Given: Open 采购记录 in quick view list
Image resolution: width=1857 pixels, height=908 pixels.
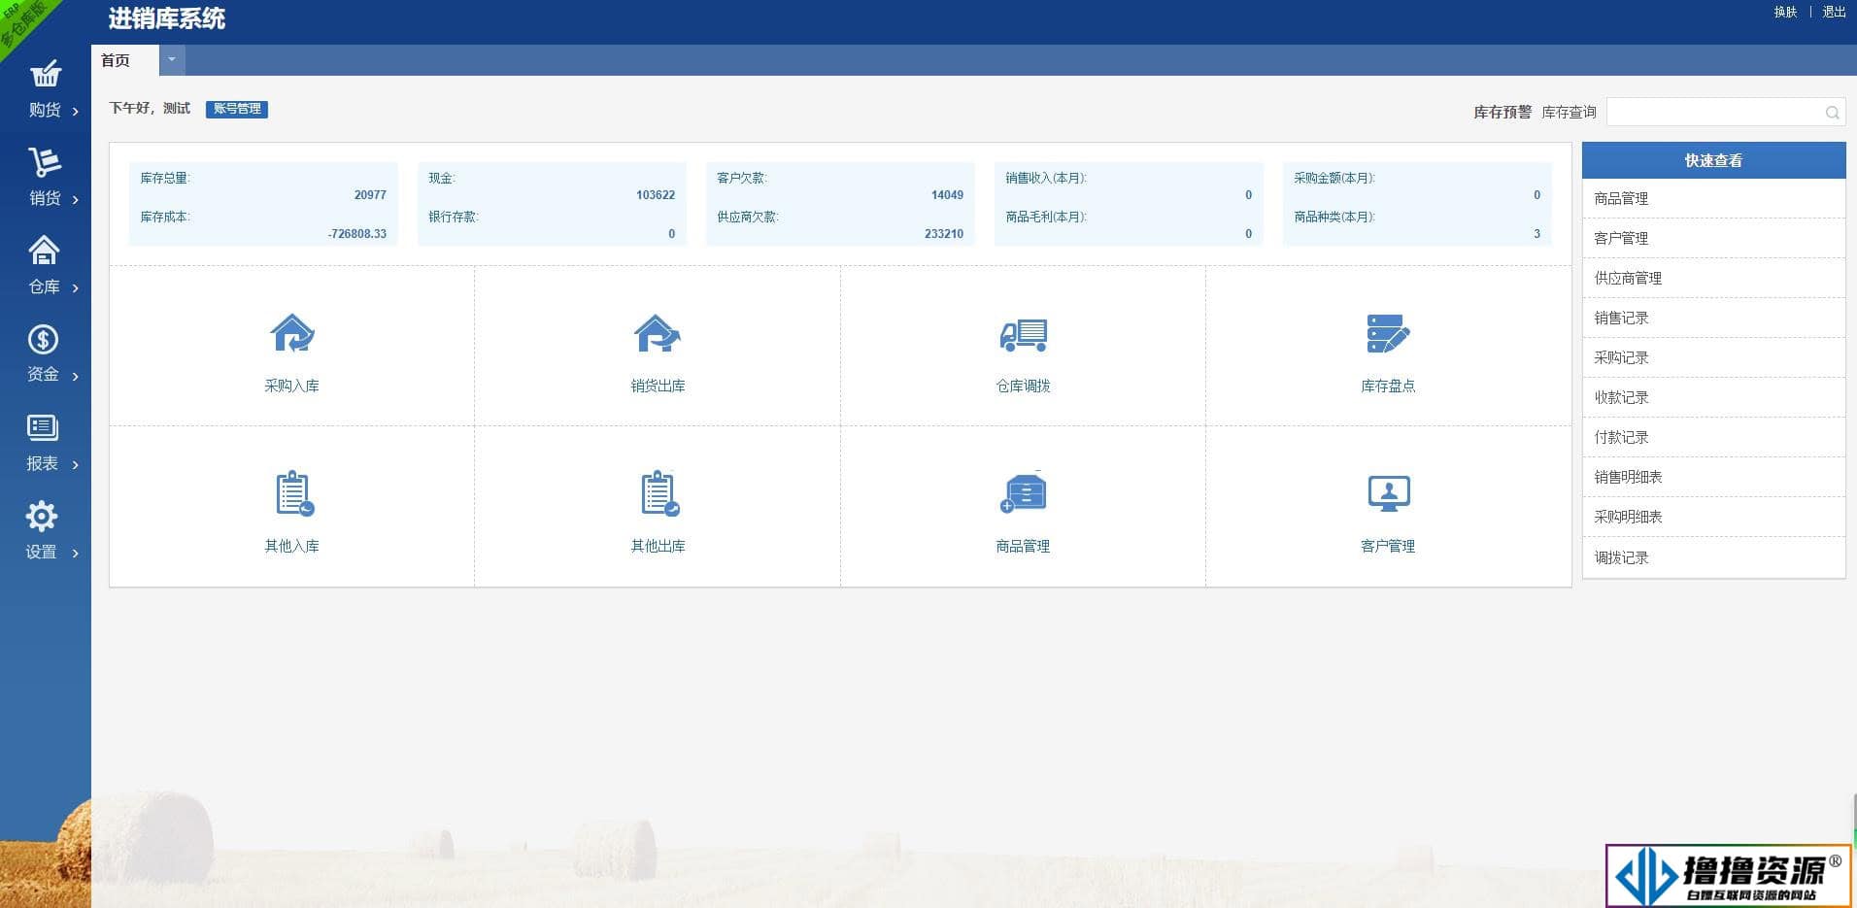Looking at the screenshot, I should tap(1713, 357).
